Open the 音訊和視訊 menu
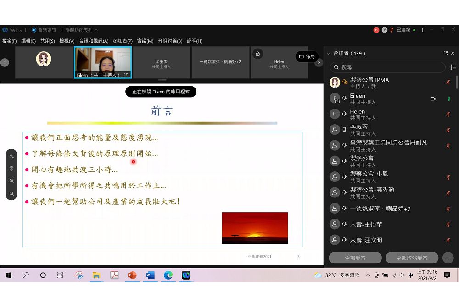Screen dimensions: 459x307 coord(94,41)
